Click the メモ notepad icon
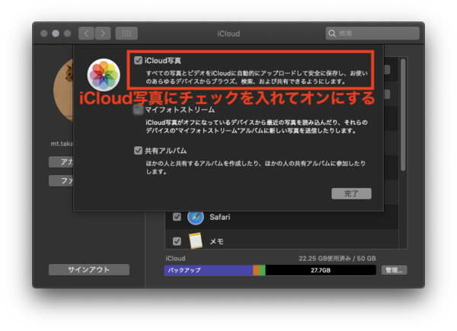 click(196, 240)
